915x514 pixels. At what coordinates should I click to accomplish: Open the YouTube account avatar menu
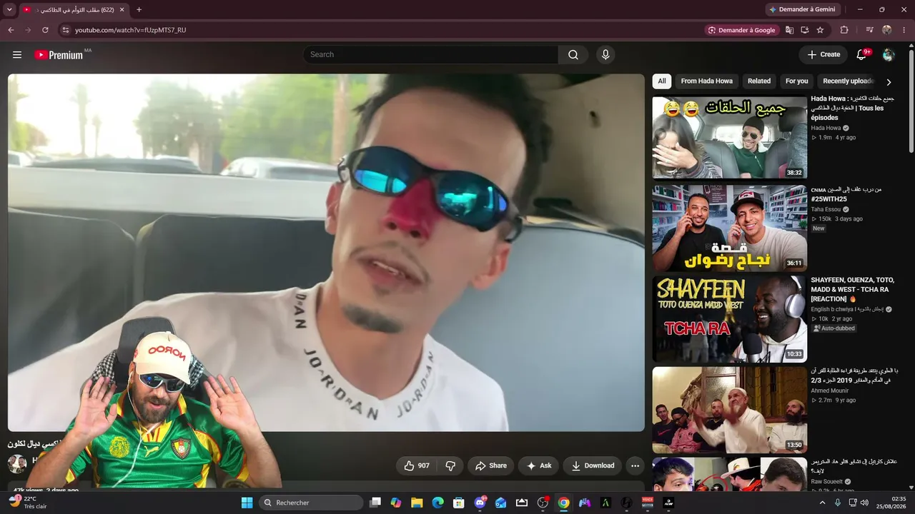tap(889, 55)
